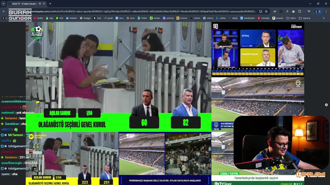Open the Futbin bookmark

tap(142, 18)
